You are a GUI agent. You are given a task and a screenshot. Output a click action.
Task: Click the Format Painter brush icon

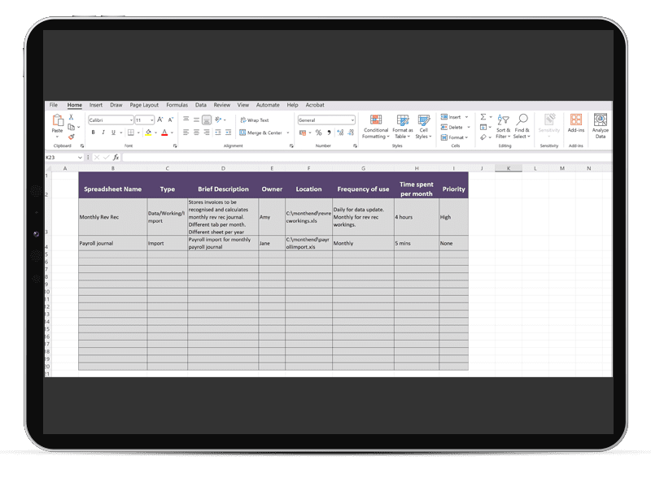pos(71,137)
